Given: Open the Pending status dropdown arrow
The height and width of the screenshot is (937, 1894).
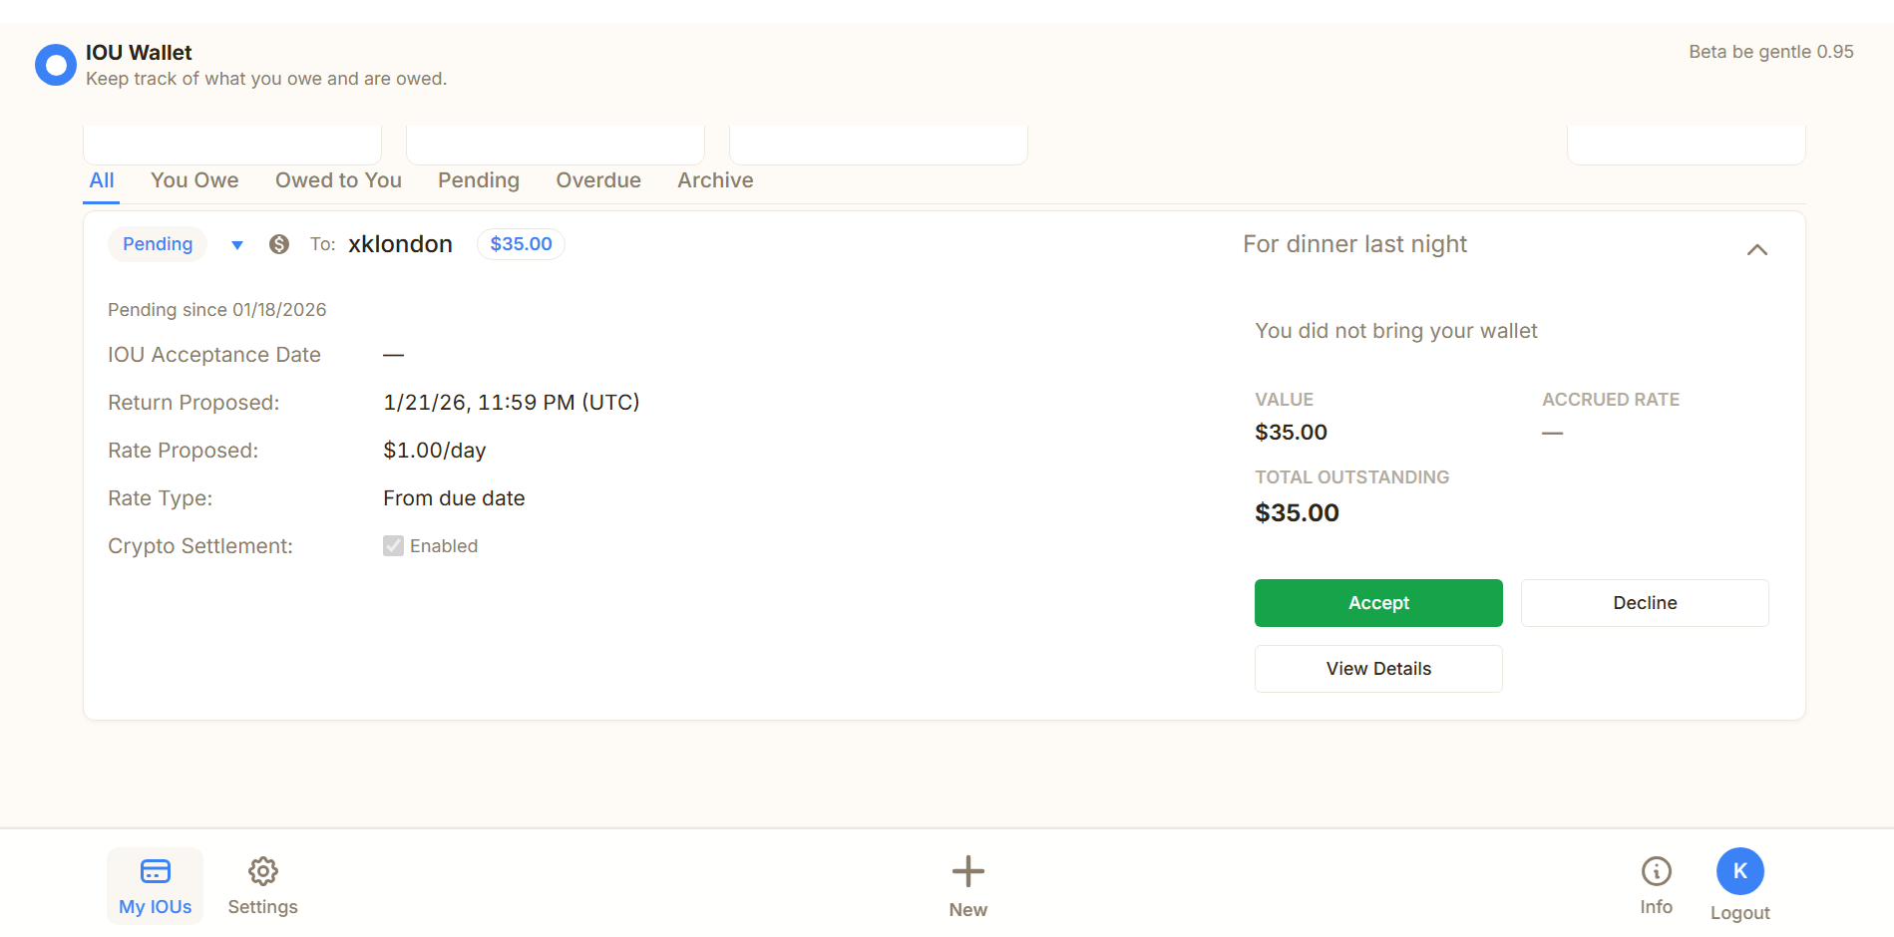Looking at the screenshot, I should pyautogui.click(x=236, y=244).
